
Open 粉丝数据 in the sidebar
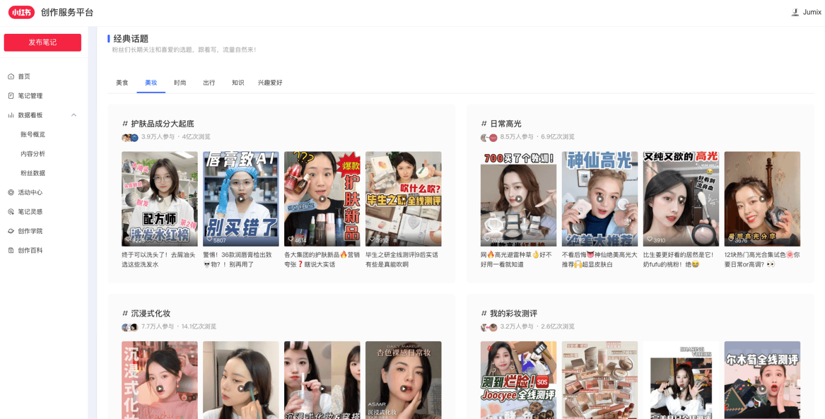(33, 173)
